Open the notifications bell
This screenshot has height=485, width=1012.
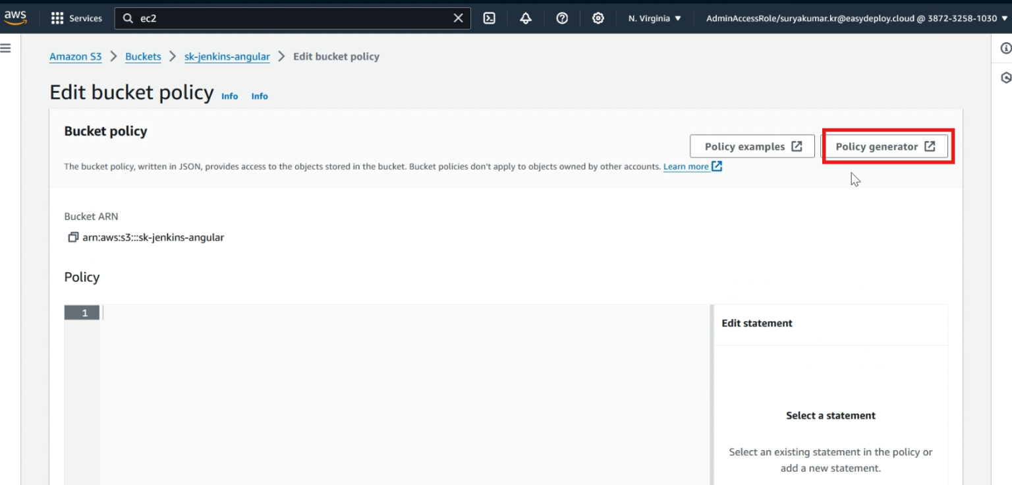525,18
